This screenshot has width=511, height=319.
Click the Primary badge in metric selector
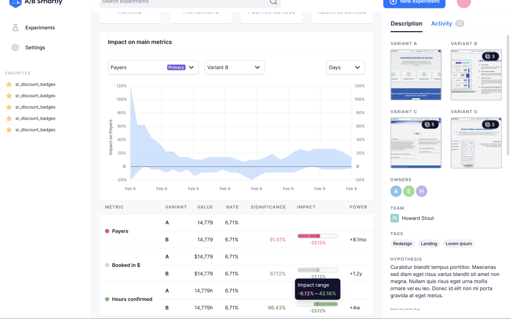(176, 68)
